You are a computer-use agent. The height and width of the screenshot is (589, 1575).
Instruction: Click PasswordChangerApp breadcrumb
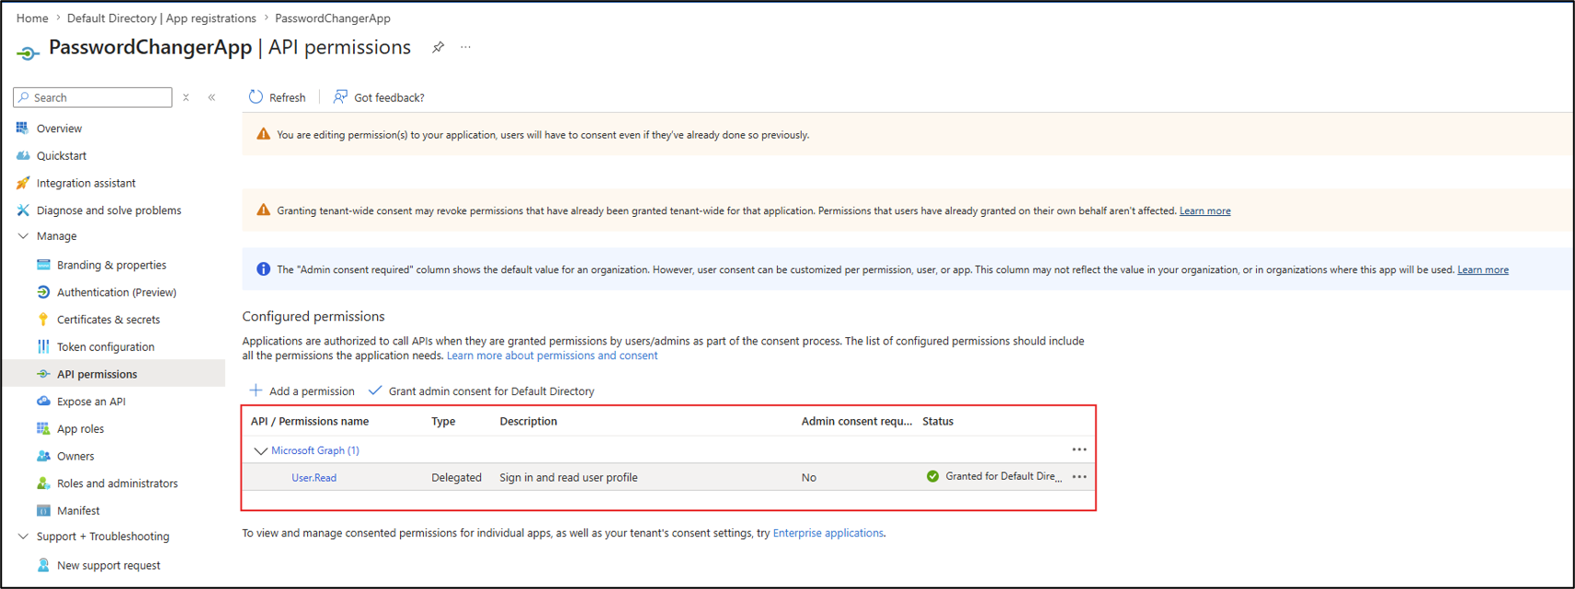(333, 18)
